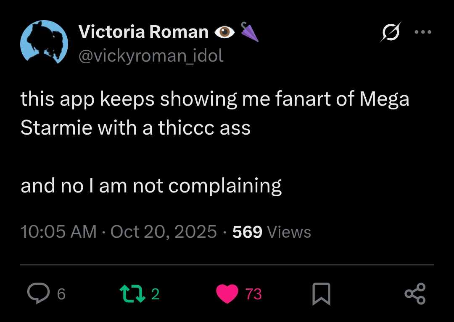
Task: Click the Victoria Roman display name
Action: click(x=143, y=32)
